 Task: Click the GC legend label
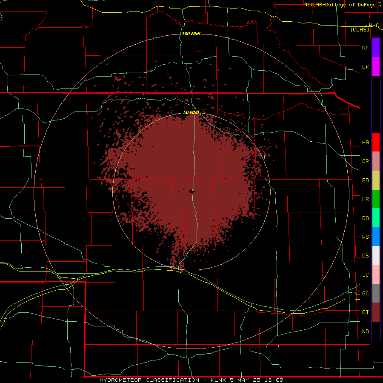[365, 294]
